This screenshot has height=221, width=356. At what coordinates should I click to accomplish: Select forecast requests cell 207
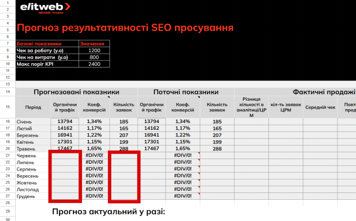(x=124, y=135)
